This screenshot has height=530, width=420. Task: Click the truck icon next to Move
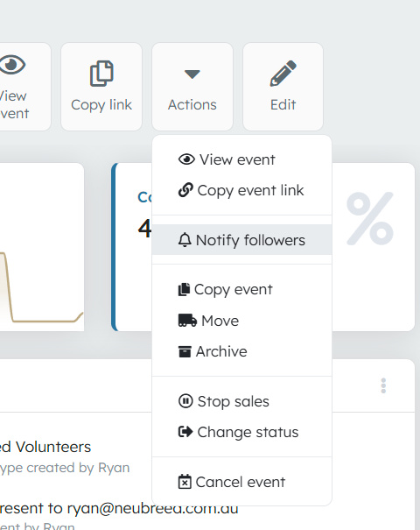click(187, 321)
